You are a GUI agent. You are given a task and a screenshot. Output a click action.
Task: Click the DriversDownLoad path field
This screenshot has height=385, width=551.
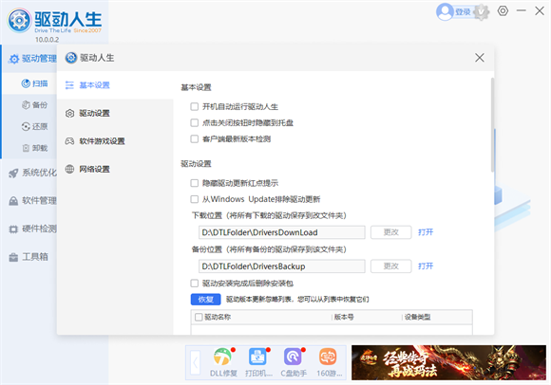(x=282, y=232)
